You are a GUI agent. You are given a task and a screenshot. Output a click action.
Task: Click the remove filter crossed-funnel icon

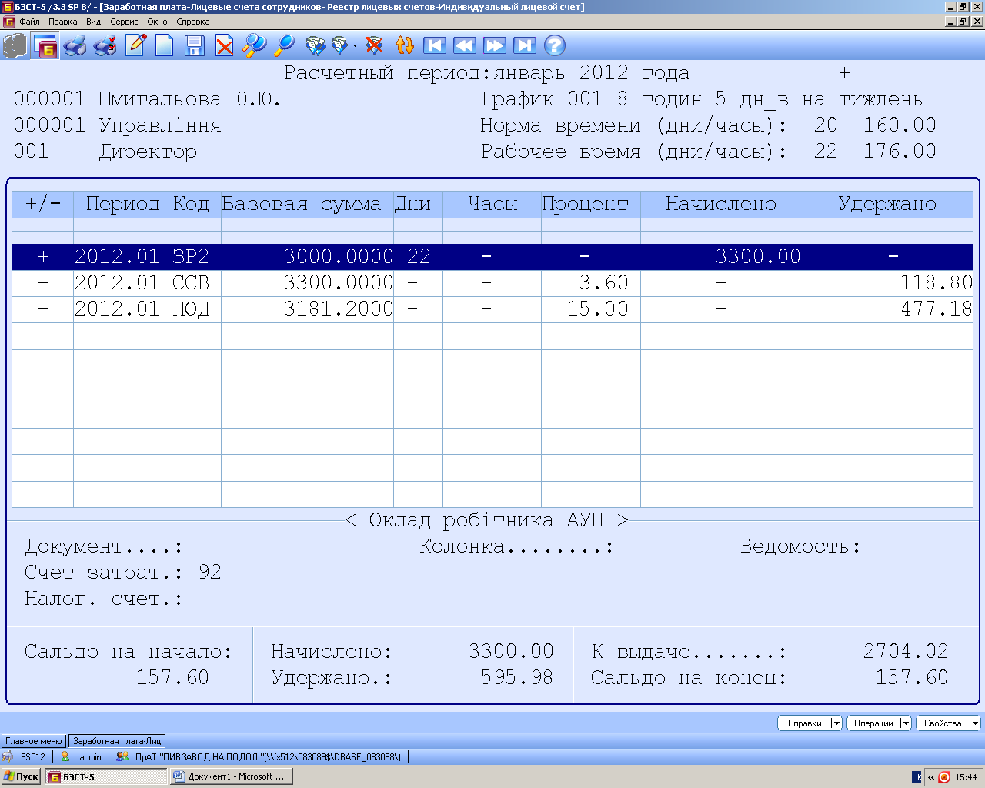click(375, 45)
